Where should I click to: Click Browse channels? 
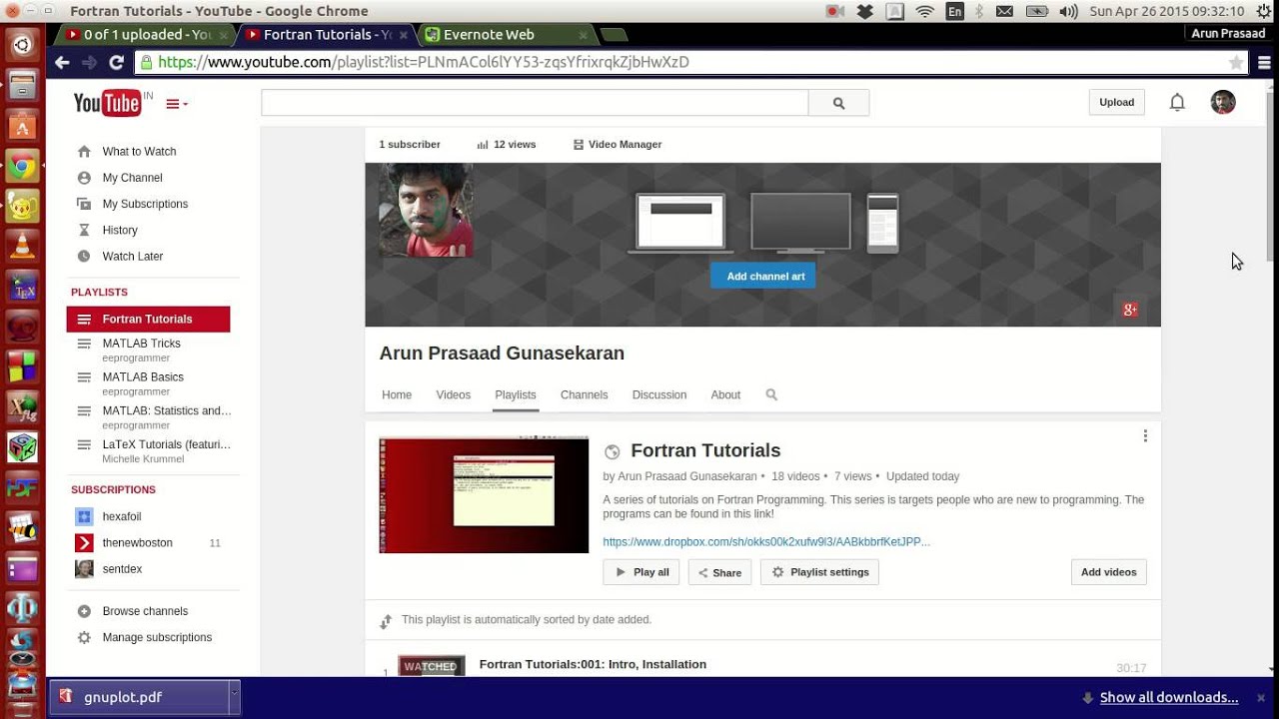tap(145, 611)
